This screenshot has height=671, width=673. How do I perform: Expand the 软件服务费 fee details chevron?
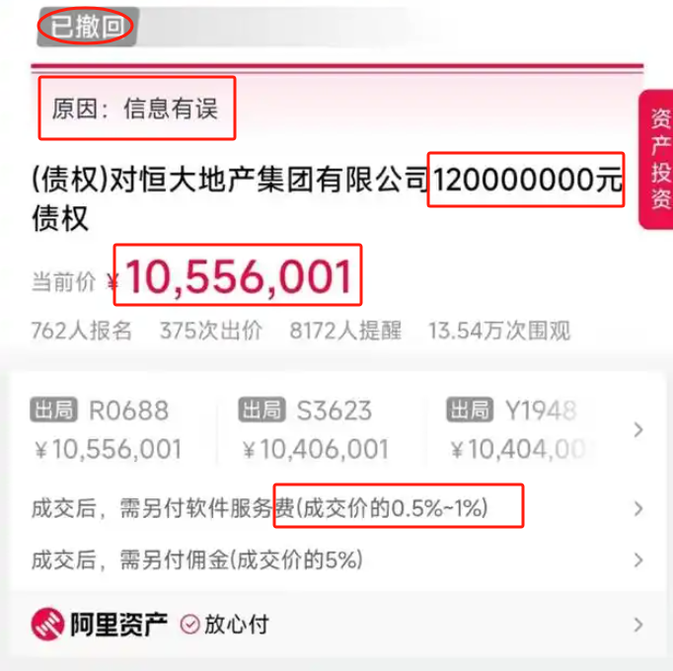(638, 509)
